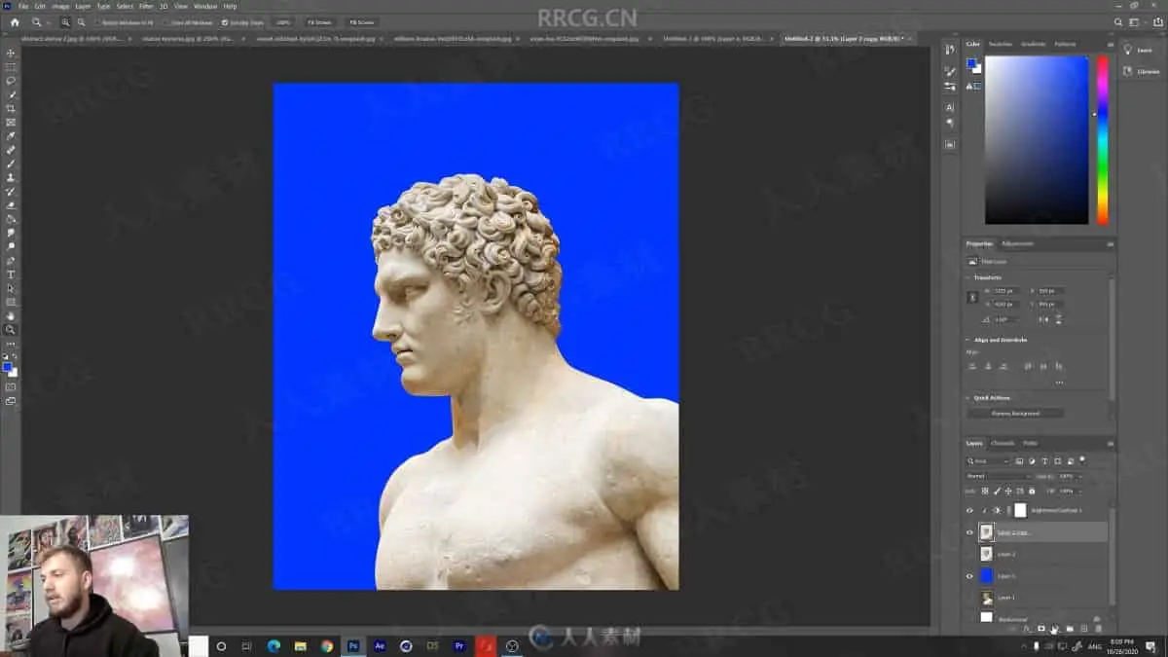This screenshot has height=657, width=1168.
Task: Click the Fill Screen button
Action: [361, 21]
